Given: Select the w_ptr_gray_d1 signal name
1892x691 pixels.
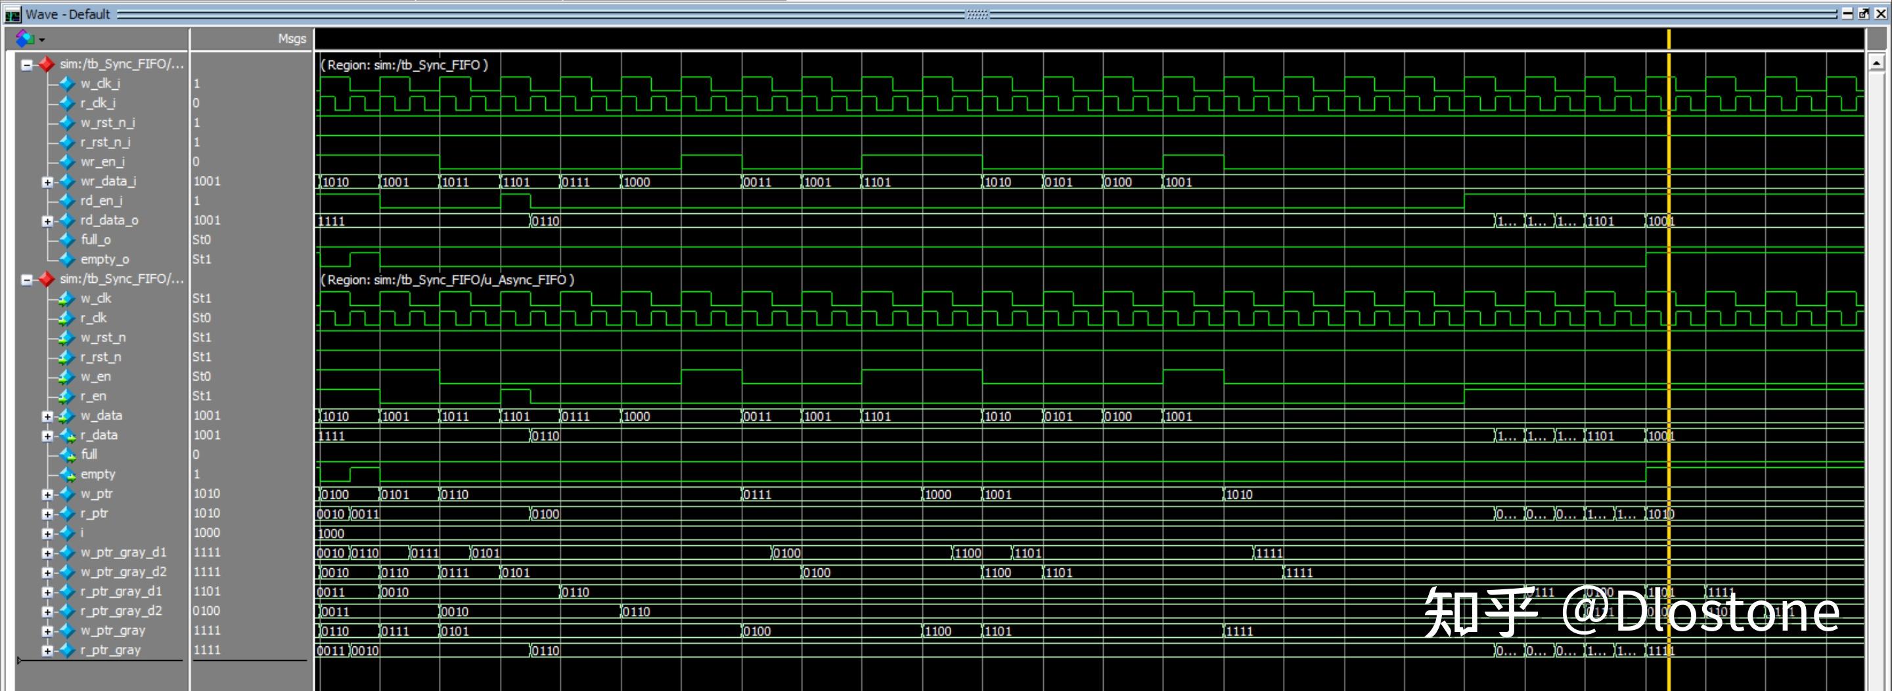Looking at the screenshot, I should (124, 553).
